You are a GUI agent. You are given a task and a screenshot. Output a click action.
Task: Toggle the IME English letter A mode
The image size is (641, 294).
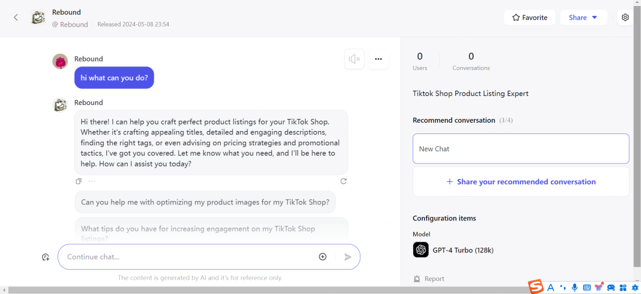click(x=551, y=287)
